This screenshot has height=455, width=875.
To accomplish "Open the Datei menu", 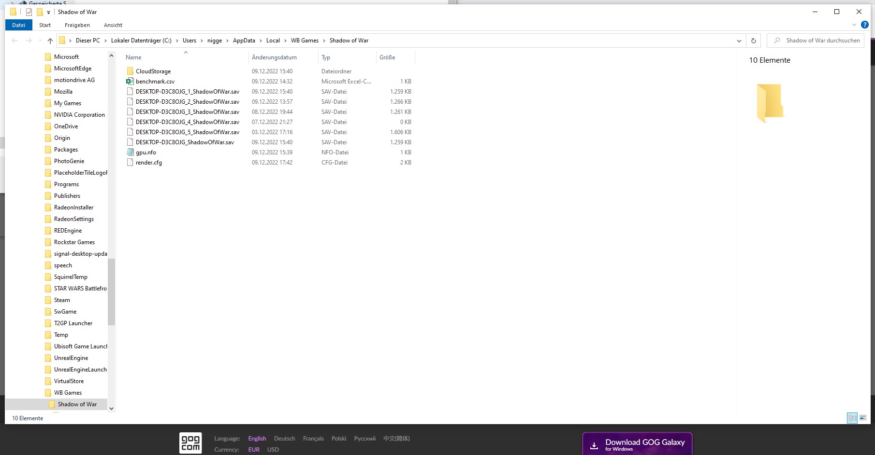I will tap(19, 25).
